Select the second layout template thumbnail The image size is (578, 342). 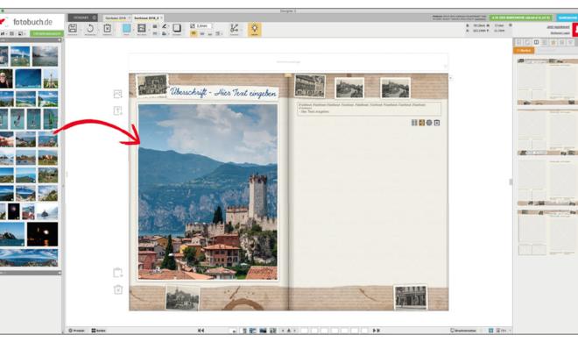547,132
